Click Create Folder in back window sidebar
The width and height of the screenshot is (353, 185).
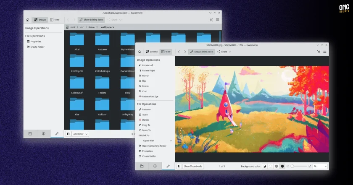click(36, 47)
